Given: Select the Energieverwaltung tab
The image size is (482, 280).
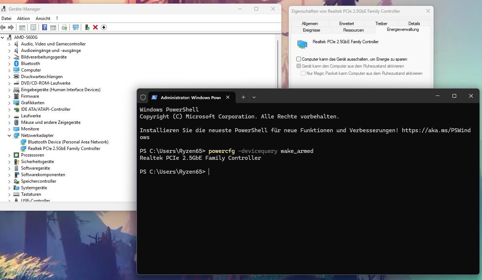Looking at the screenshot, I should pos(403,29).
